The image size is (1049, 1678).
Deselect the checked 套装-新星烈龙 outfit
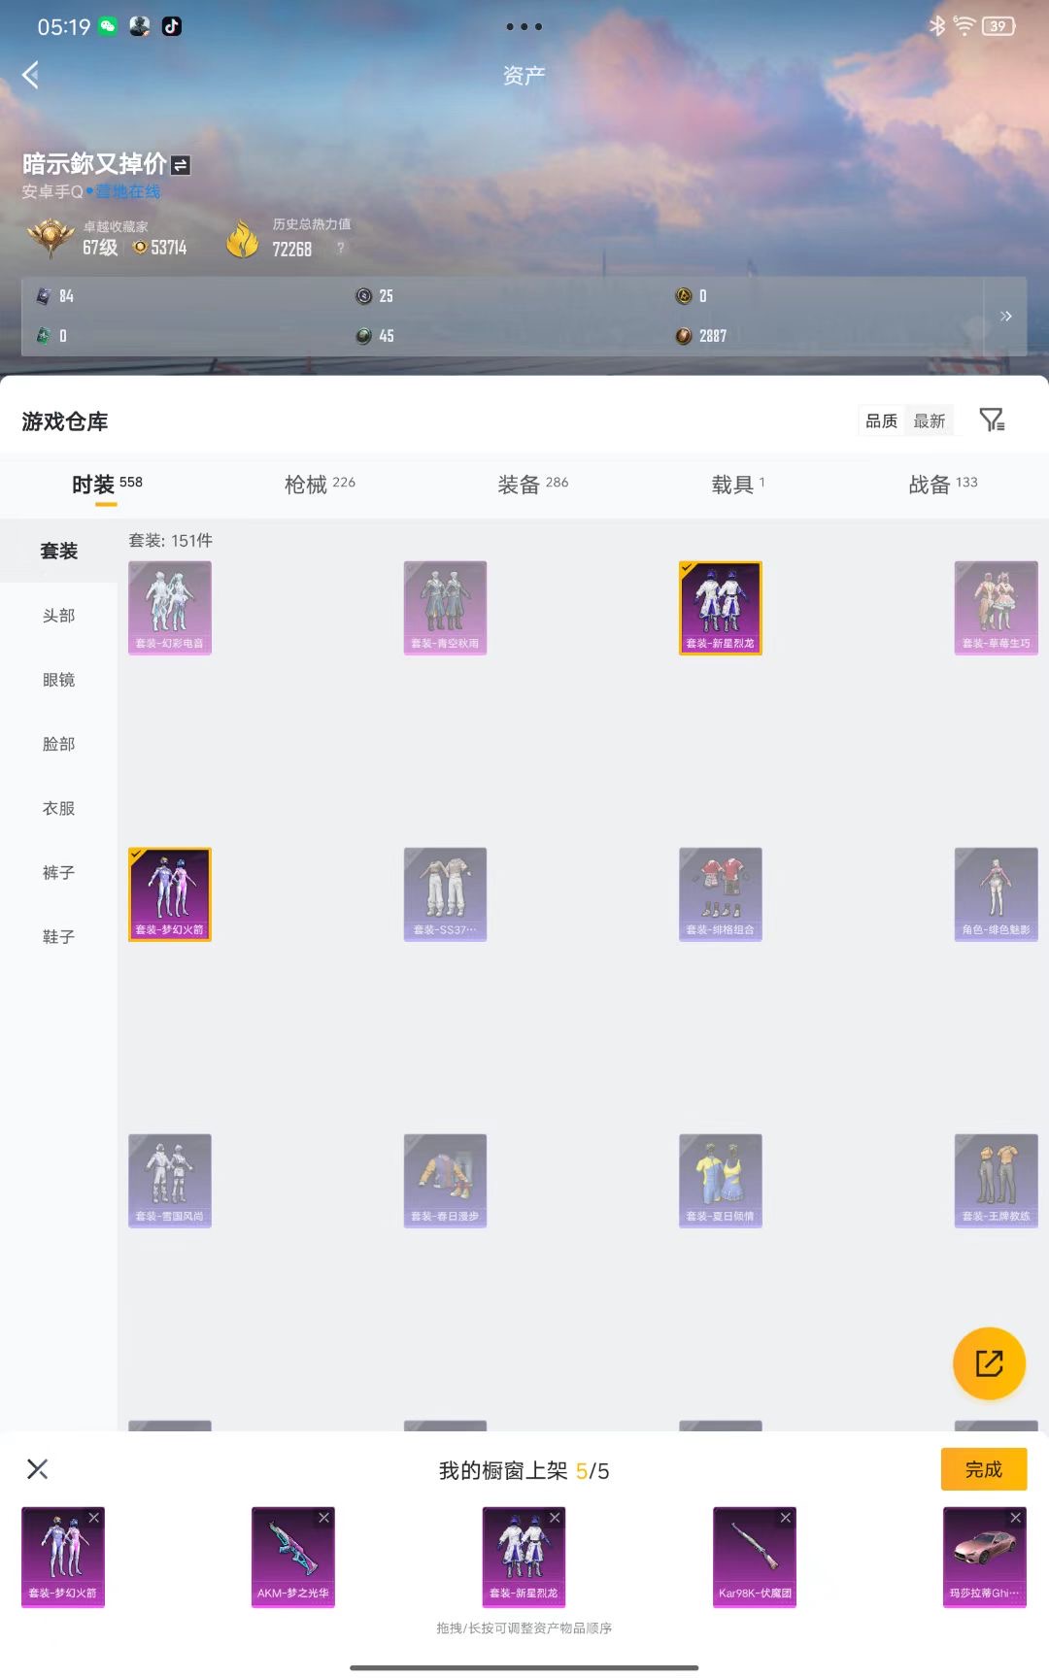tap(720, 608)
